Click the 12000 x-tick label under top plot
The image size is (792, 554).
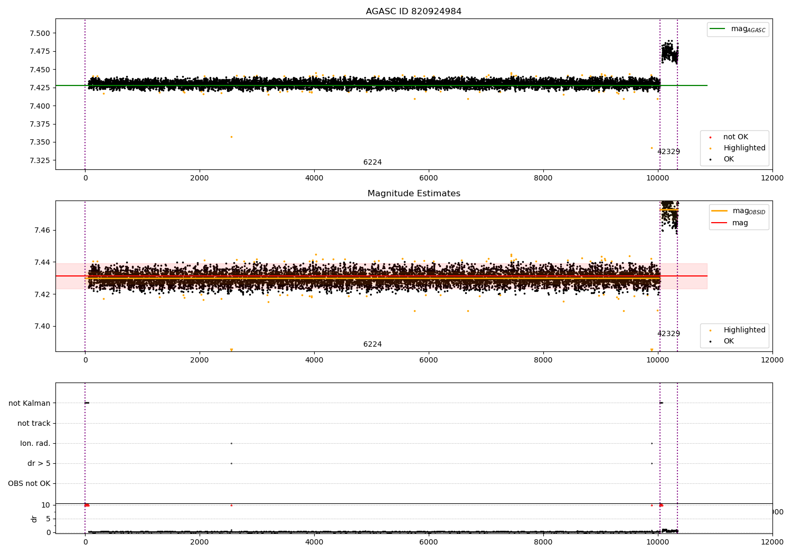[x=772, y=178]
